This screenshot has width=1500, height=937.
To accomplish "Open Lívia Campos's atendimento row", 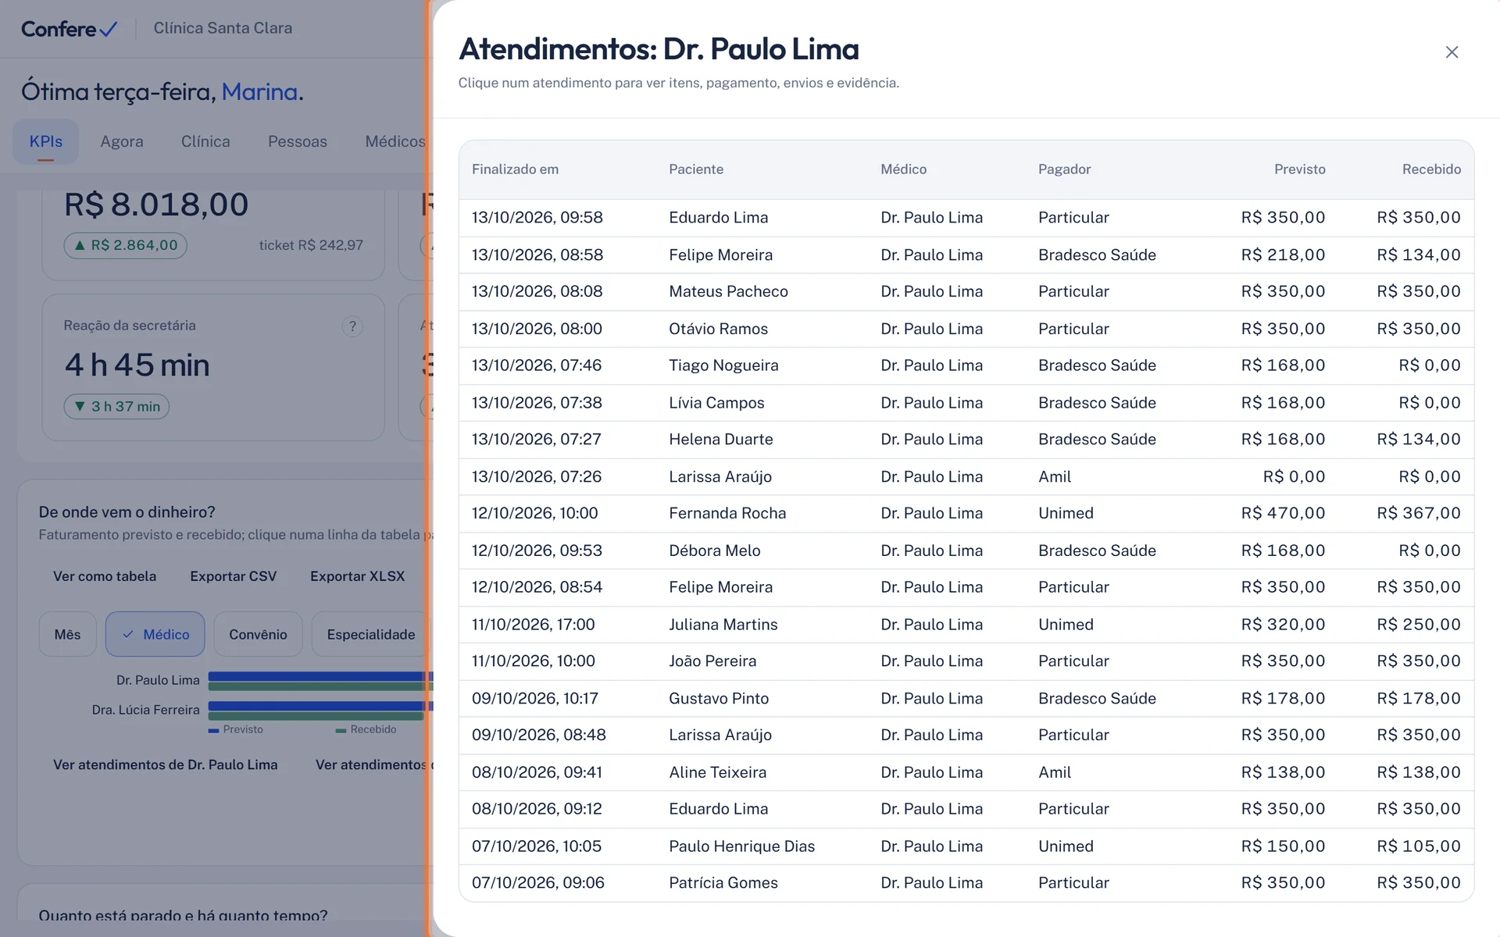I will coord(966,403).
